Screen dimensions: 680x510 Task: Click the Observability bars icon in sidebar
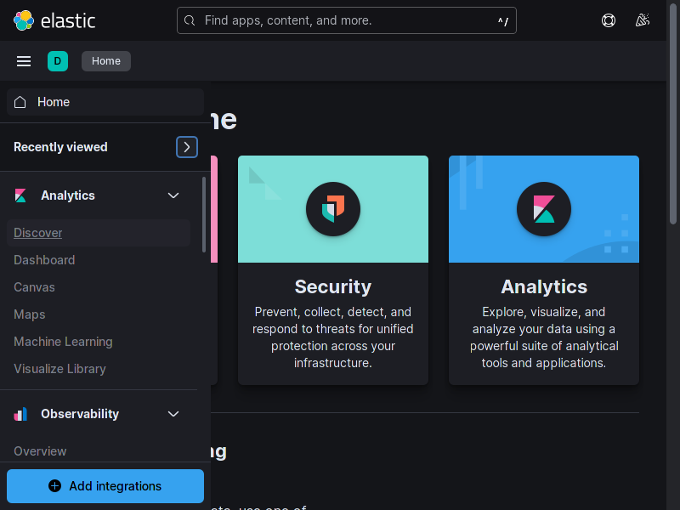coord(20,414)
